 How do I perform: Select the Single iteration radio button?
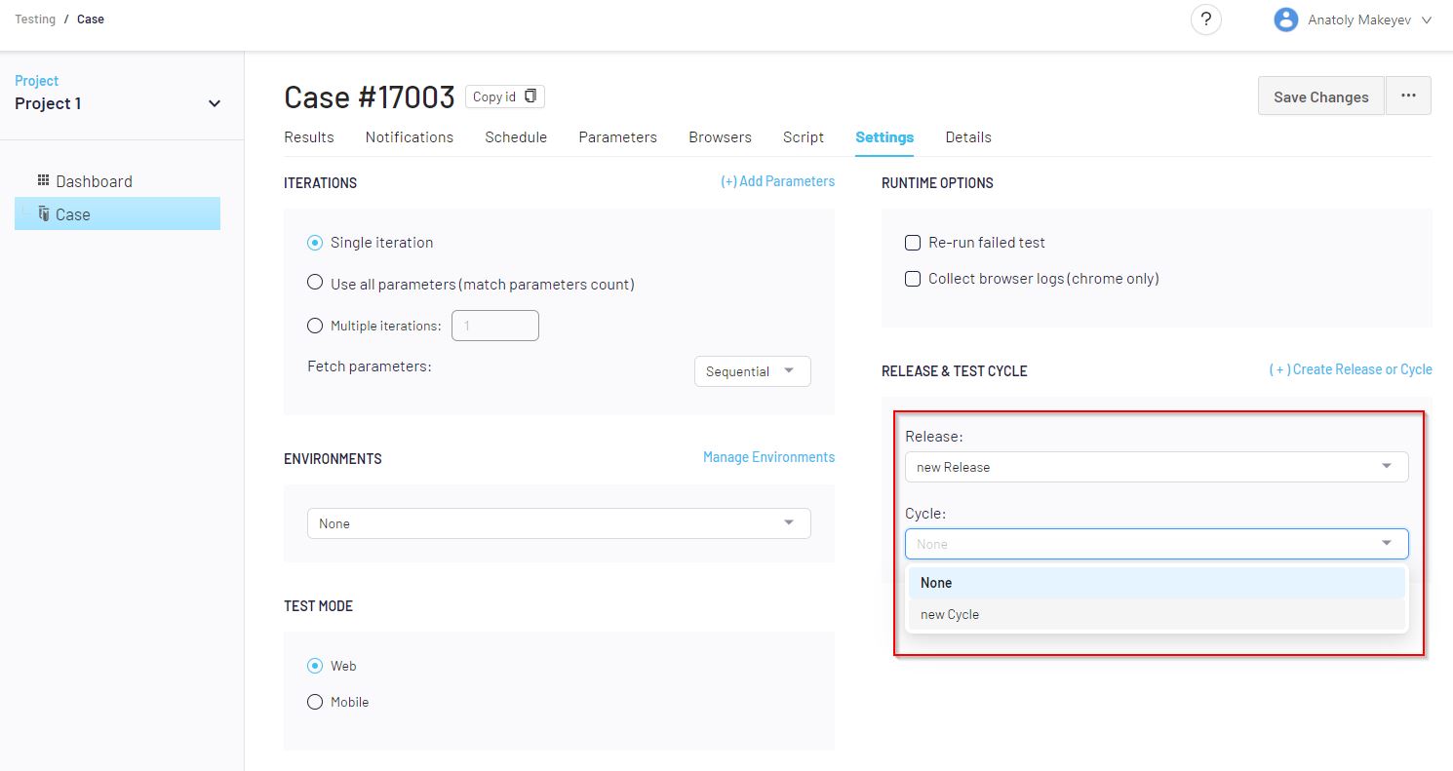coord(315,243)
